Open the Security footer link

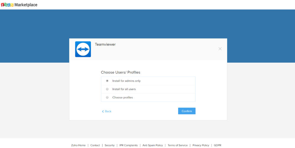[x=110, y=145]
